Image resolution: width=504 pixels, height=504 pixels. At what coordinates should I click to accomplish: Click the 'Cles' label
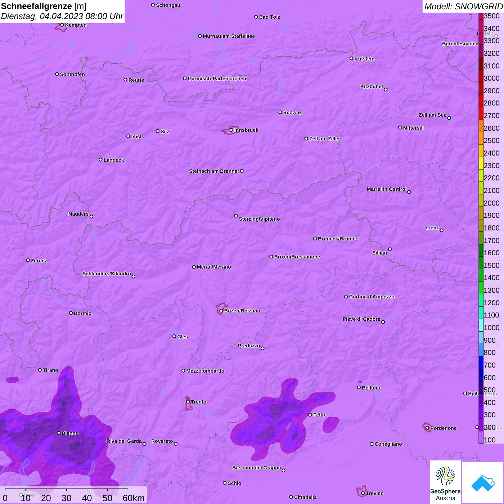183,337
